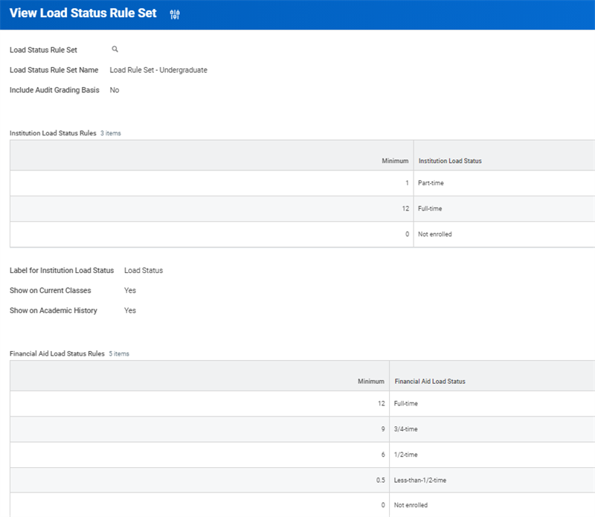
Task: Select Not enrolled row in Financial Aid table
Action: [x=303, y=505]
